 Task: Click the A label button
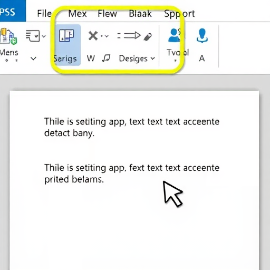click(x=202, y=59)
